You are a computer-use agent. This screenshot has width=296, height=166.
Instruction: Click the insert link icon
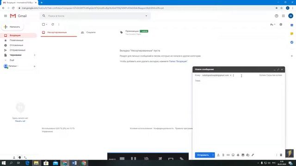228,155
